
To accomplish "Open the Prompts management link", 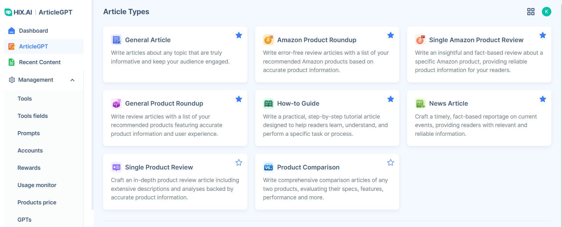I will 29,133.
